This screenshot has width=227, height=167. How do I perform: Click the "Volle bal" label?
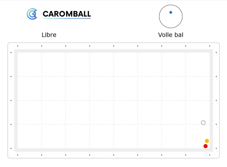point(171,35)
